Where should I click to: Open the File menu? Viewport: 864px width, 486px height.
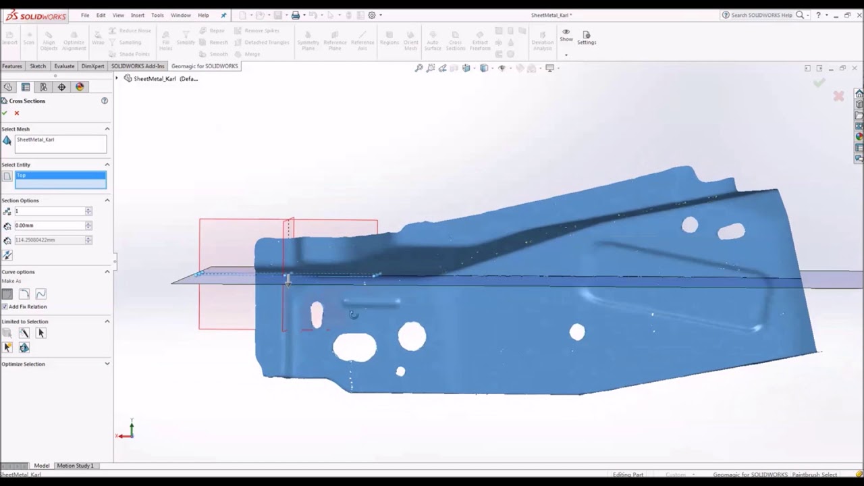(x=85, y=15)
